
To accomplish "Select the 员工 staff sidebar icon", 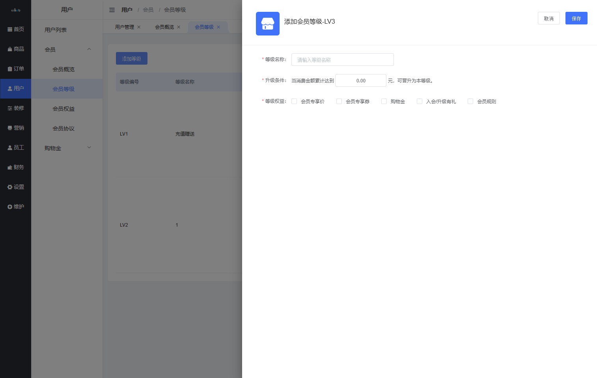I will [x=10, y=148].
